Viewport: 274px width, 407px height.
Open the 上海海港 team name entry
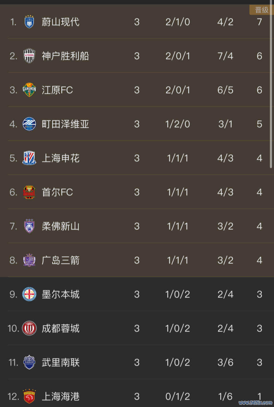coord(61,396)
